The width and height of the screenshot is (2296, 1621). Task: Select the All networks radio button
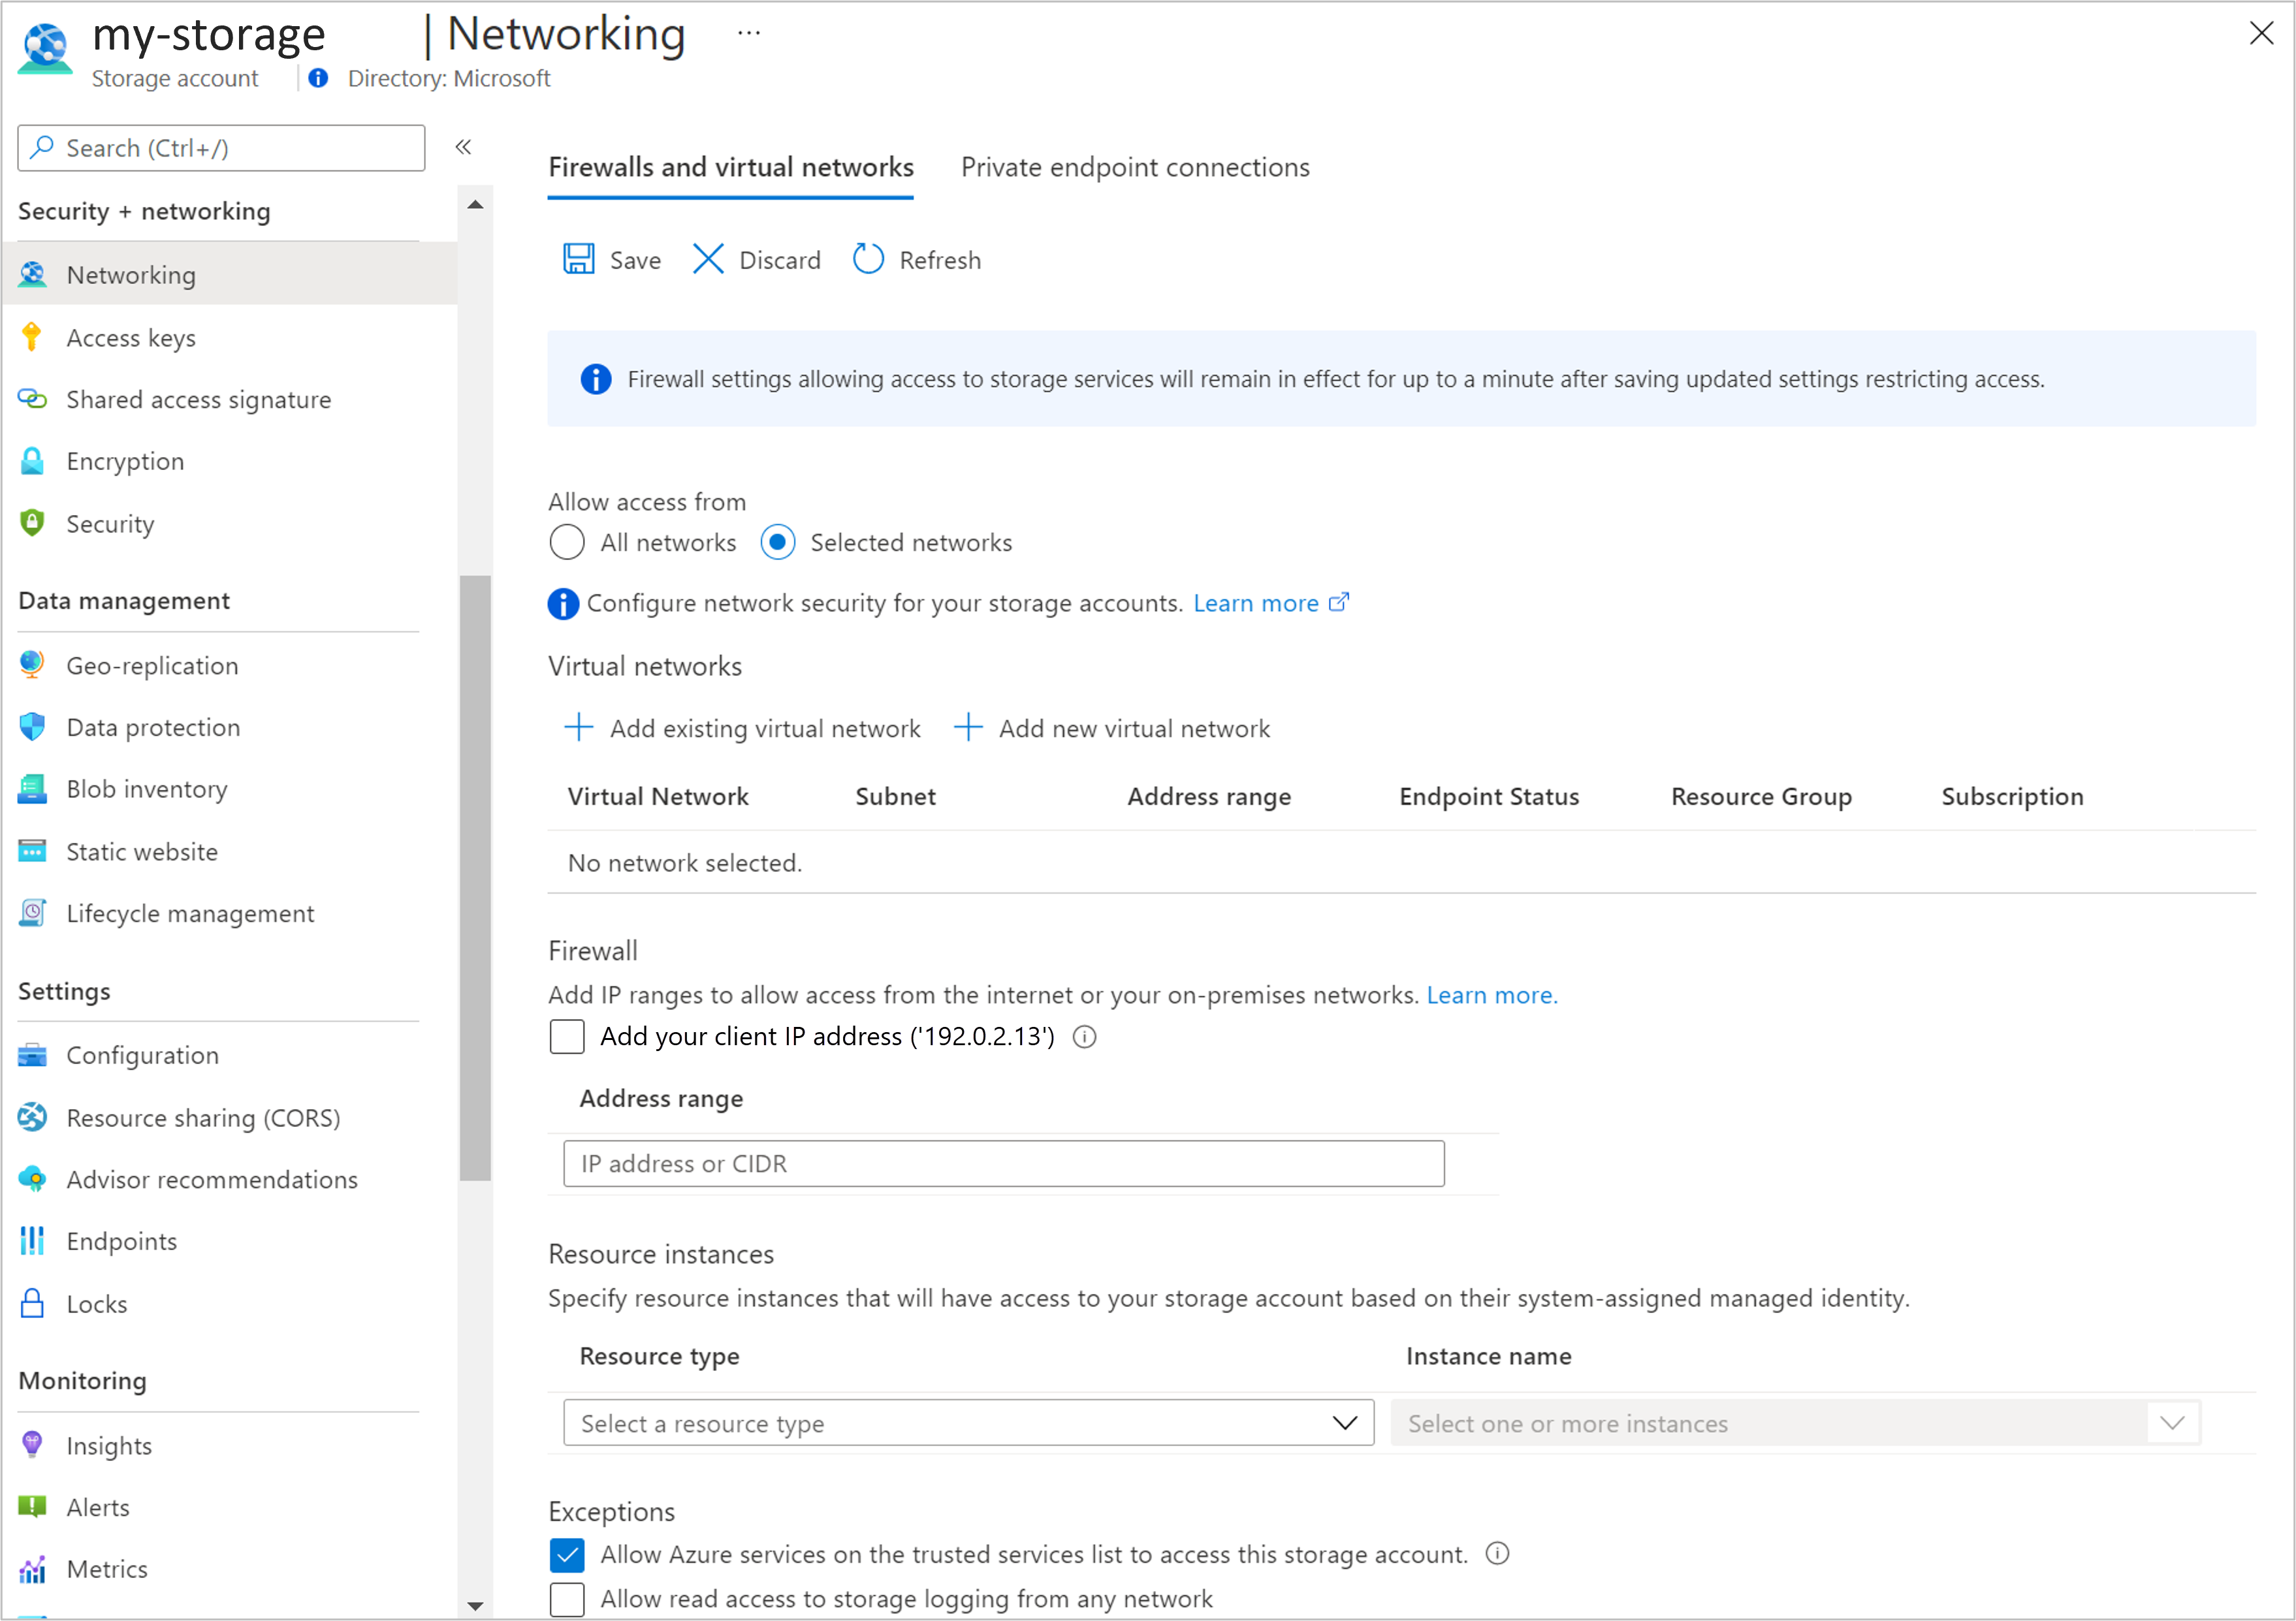567,543
